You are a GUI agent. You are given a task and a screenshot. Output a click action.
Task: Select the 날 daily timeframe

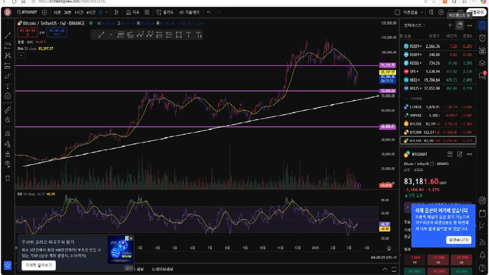(100, 12)
